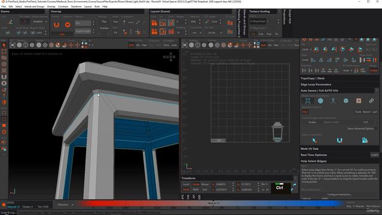Viewport: 382px width, 215px height.
Task: Click the red rotate arrows icon in left toolbar
Action: (x=4, y=132)
